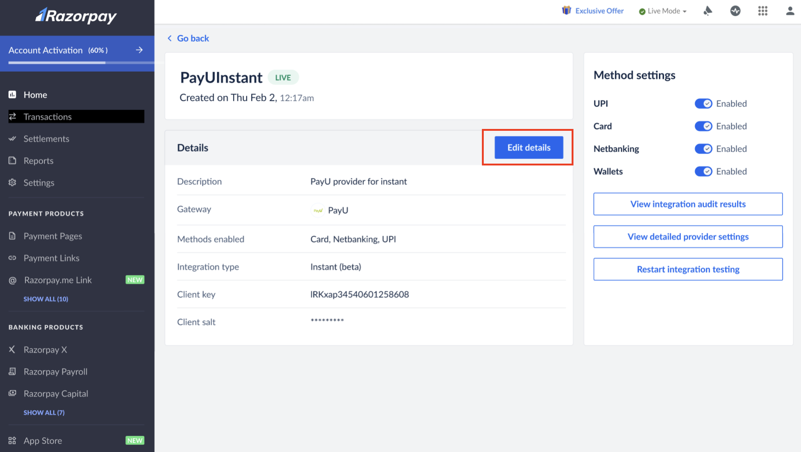Click the Account Activation (60%) label

coord(58,50)
